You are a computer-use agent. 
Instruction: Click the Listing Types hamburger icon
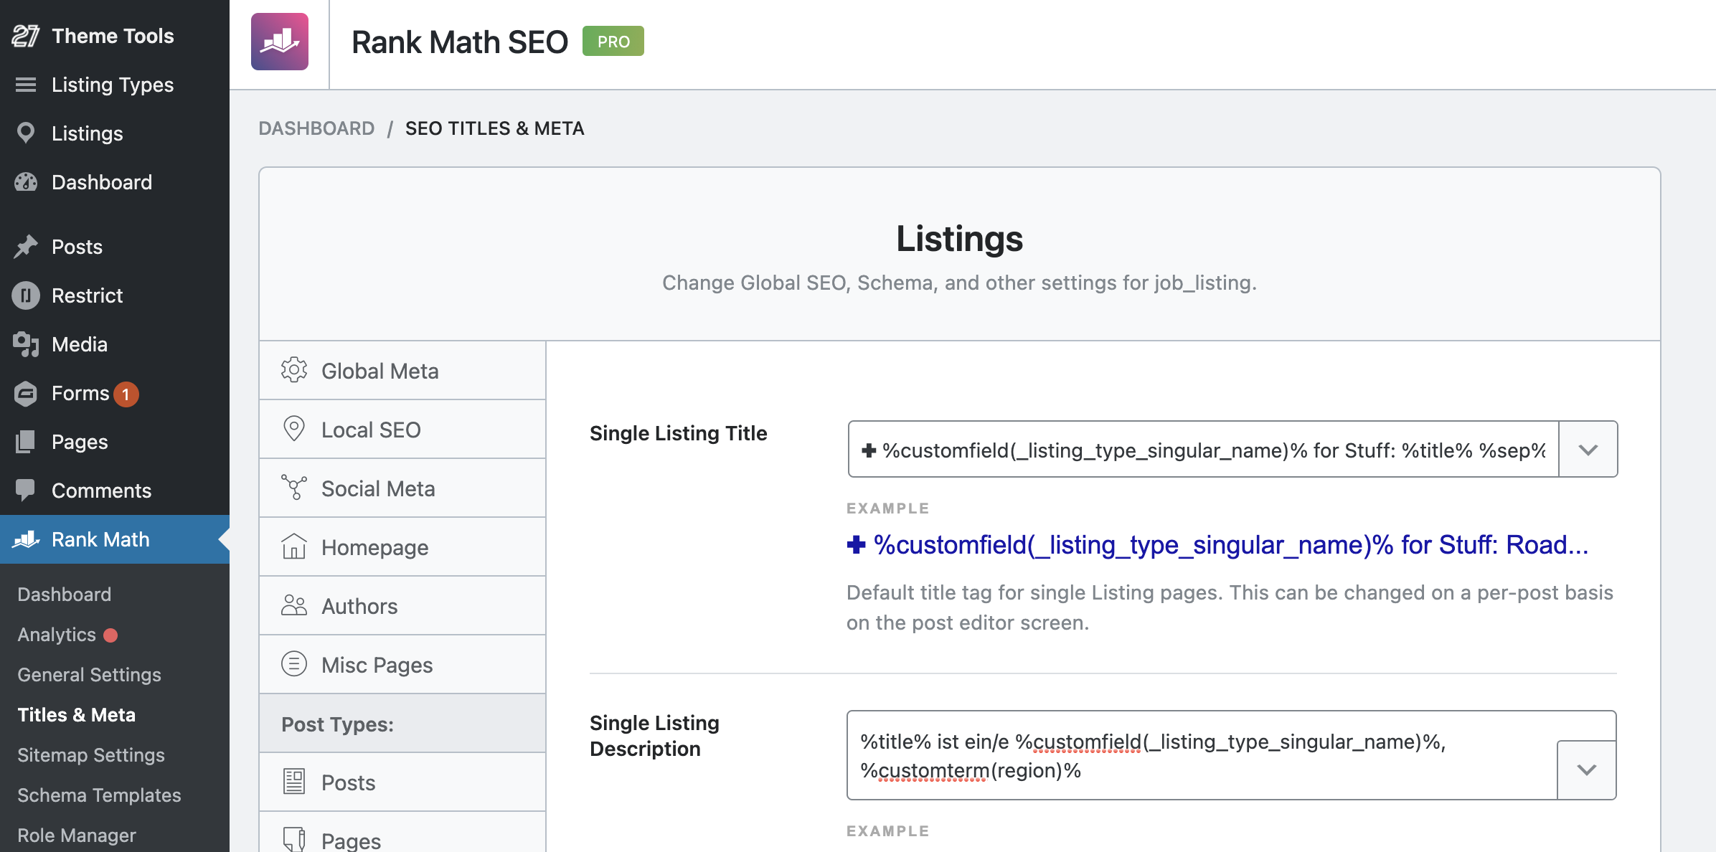(26, 85)
